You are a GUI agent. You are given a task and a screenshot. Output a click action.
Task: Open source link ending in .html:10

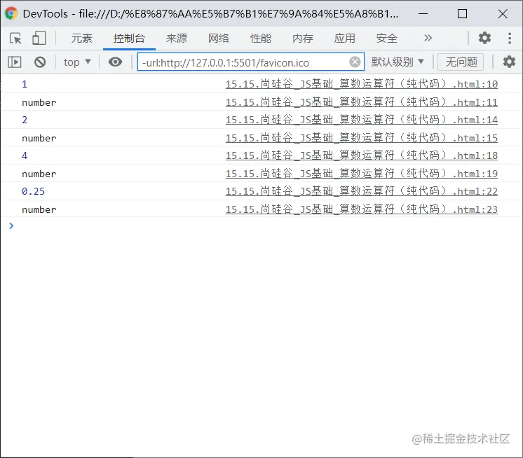[x=362, y=84]
